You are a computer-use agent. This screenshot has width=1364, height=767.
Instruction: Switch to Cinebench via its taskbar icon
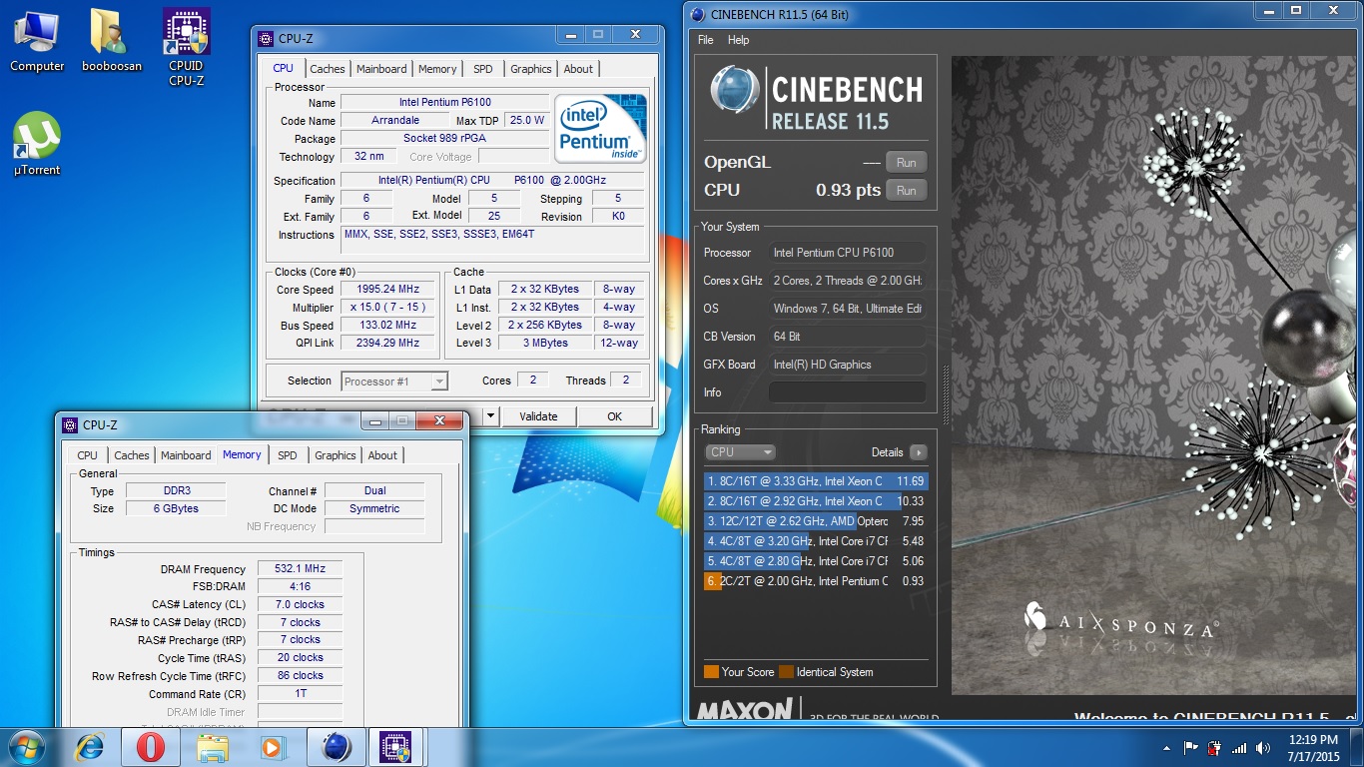[x=336, y=747]
